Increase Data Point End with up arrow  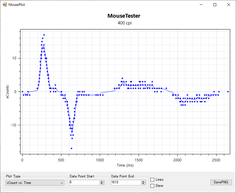point(143,182)
